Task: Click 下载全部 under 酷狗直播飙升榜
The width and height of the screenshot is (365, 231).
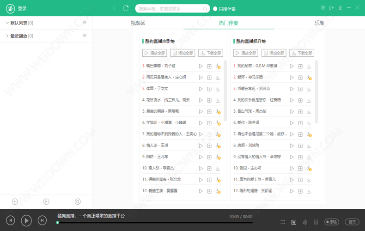Action: click(302, 53)
